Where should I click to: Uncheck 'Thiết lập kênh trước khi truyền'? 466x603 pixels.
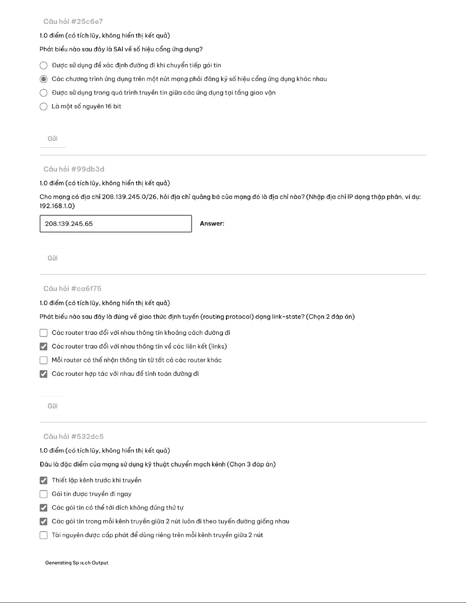(44, 480)
